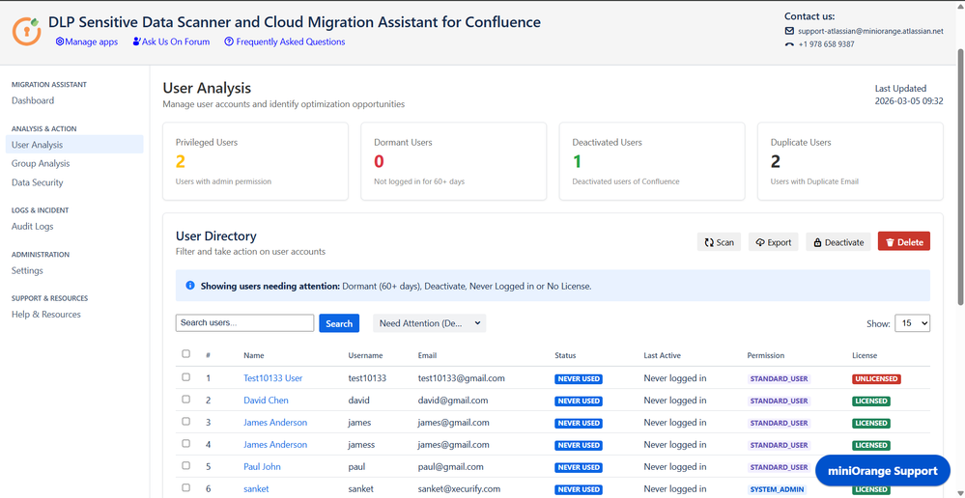
Task: Open Data Security sidebar item
Action: pos(38,182)
